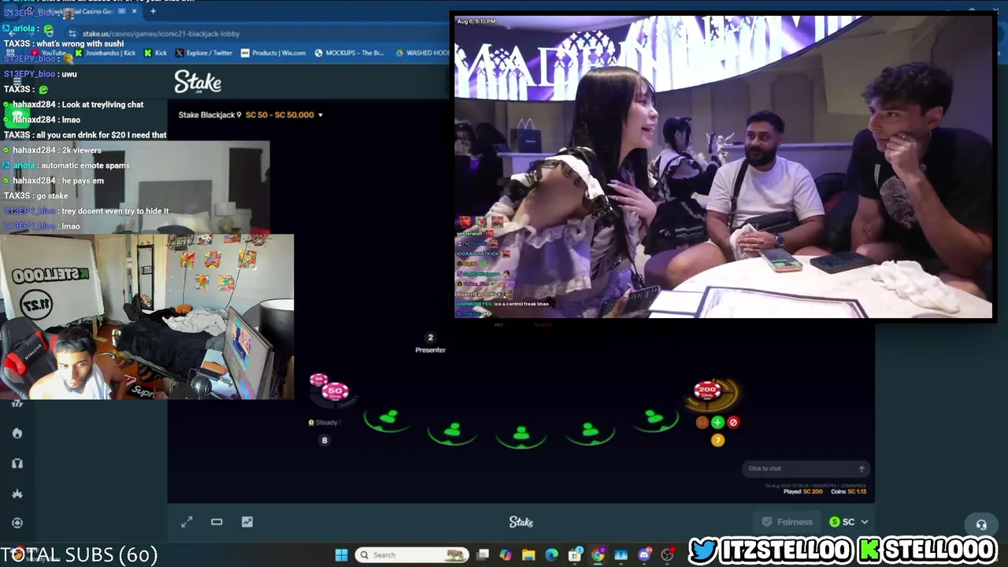The image size is (1008, 567).
Task: Open Discord from the taskbar
Action: pyautogui.click(x=645, y=555)
